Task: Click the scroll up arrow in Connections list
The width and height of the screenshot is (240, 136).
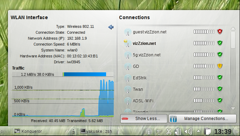Action: (x=233, y=29)
